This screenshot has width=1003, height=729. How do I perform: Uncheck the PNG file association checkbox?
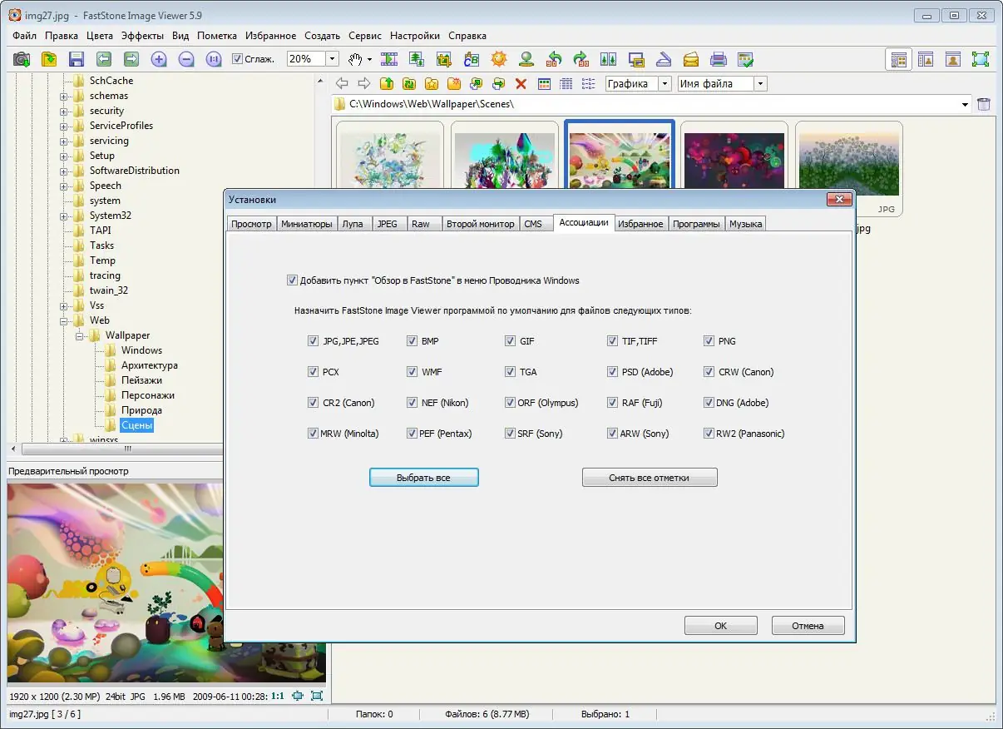click(x=709, y=341)
